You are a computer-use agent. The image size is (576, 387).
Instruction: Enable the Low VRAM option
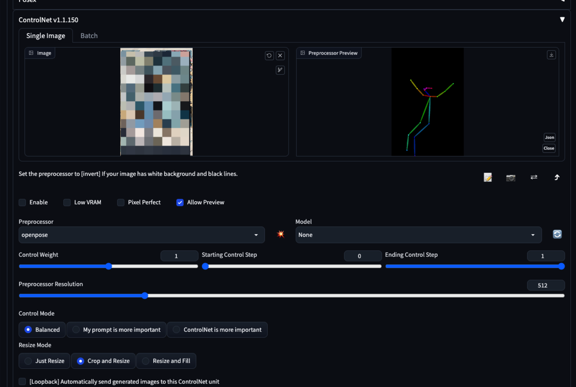coord(67,203)
